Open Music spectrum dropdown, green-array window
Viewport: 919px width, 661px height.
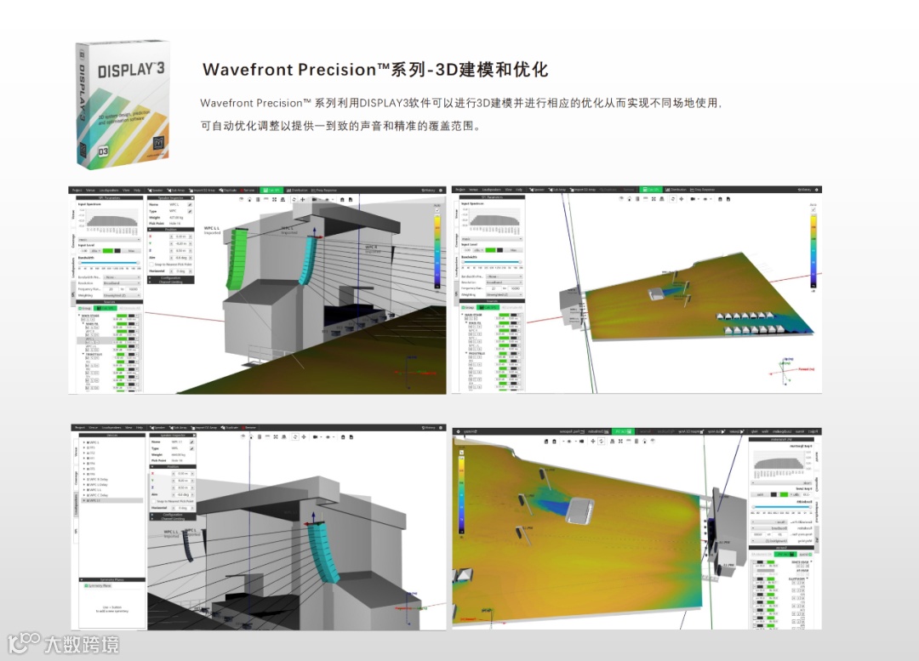click(109, 240)
